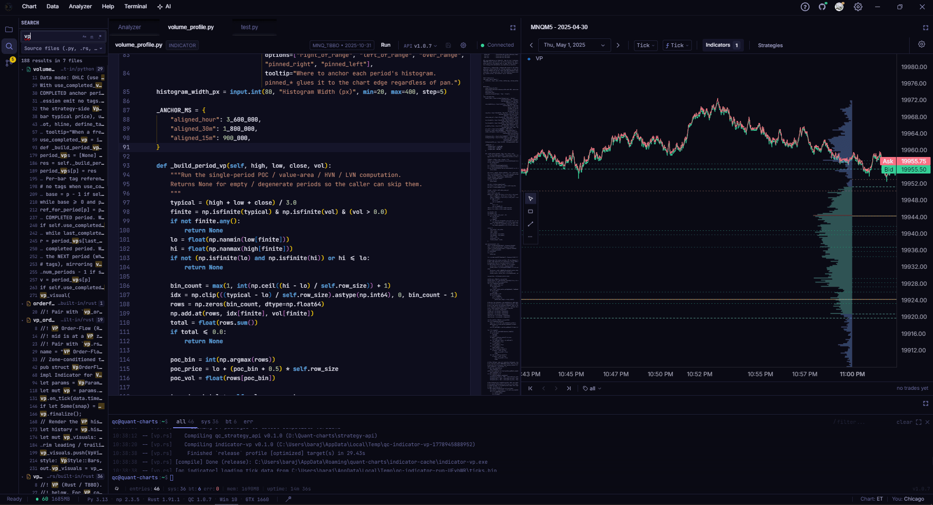
Task: Open the Data menu
Action: 53,6
